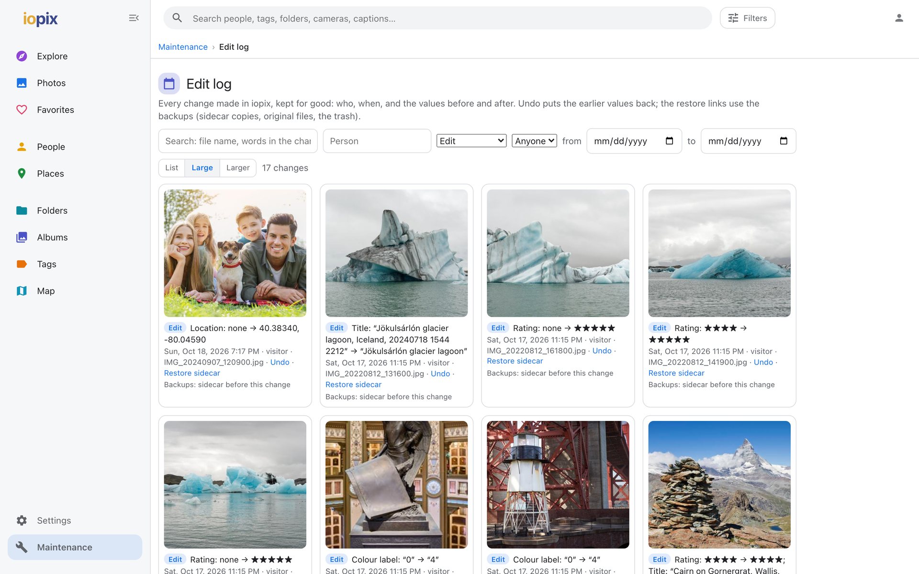
Task: Click the Filters button
Action: 747,18
